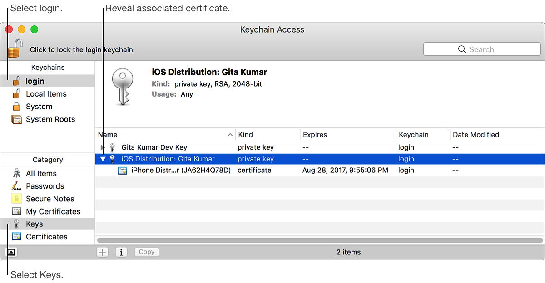Show the Passwords category
This screenshot has width=545, height=283.
[x=45, y=186]
